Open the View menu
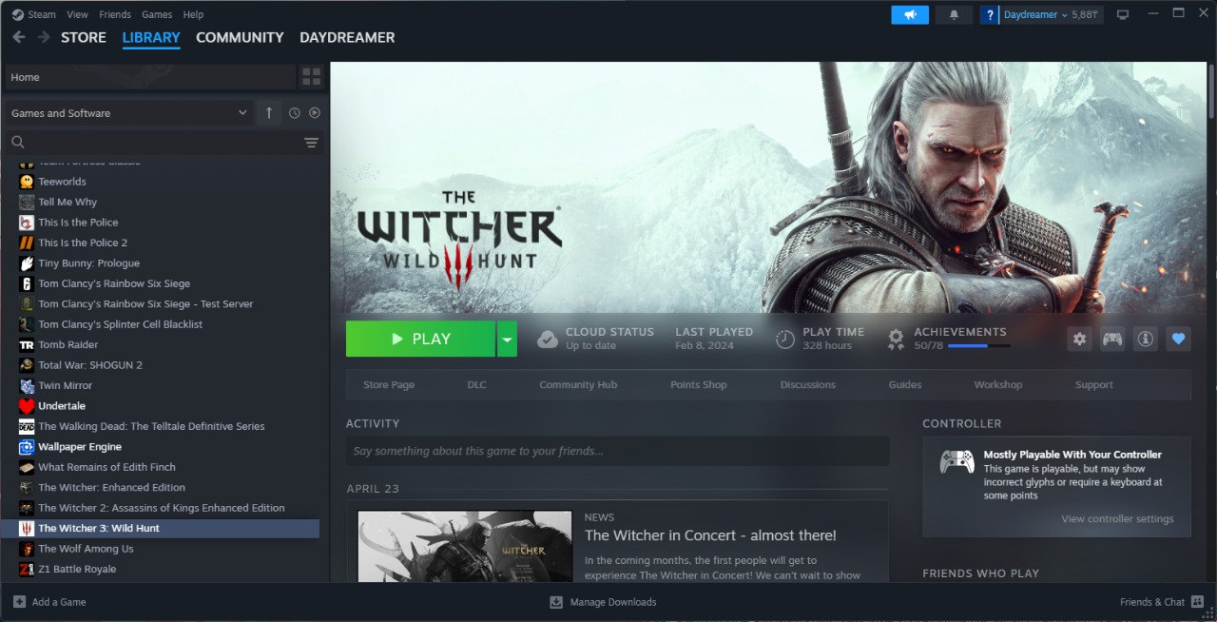Viewport: 1217px width, 622px height. [x=78, y=14]
